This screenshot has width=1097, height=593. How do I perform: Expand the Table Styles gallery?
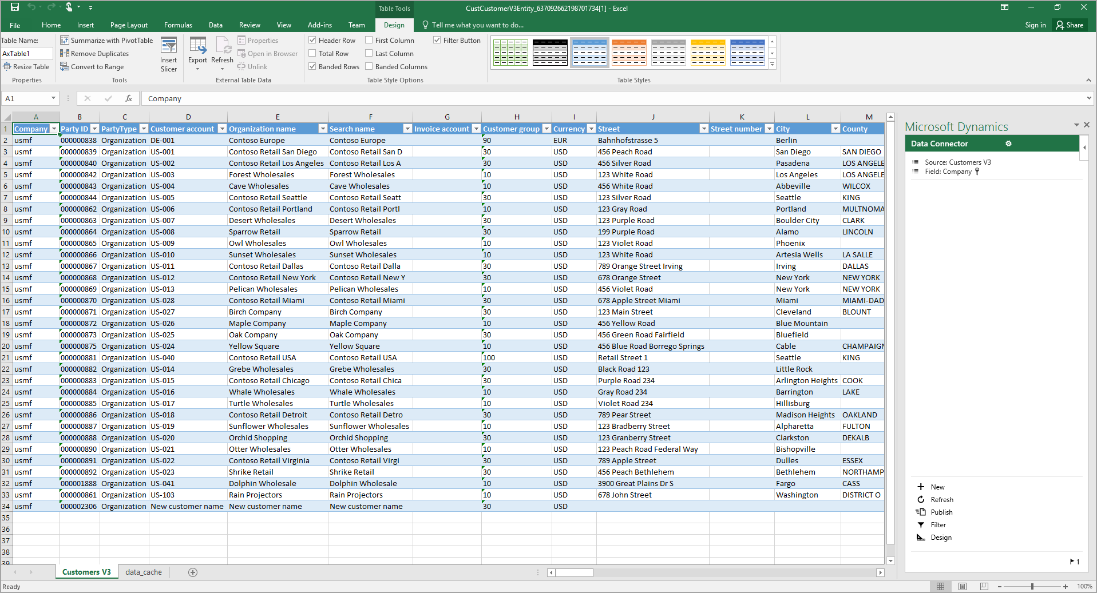pos(773,65)
